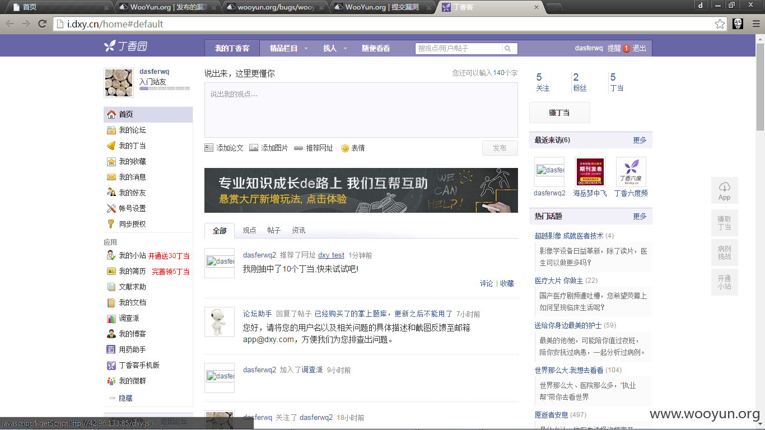This screenshot has width=765, height=430.
Task: Click the 我的小站 icon
Action: [x=111, y=255]
